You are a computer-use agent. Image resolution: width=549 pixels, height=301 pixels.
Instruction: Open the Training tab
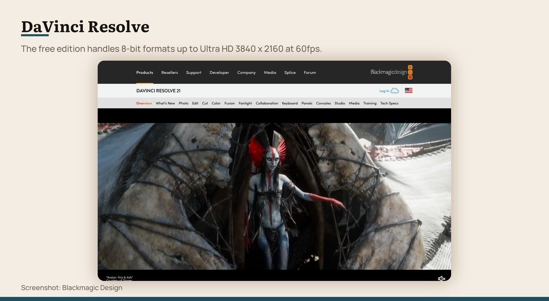(x=370, y=103)
